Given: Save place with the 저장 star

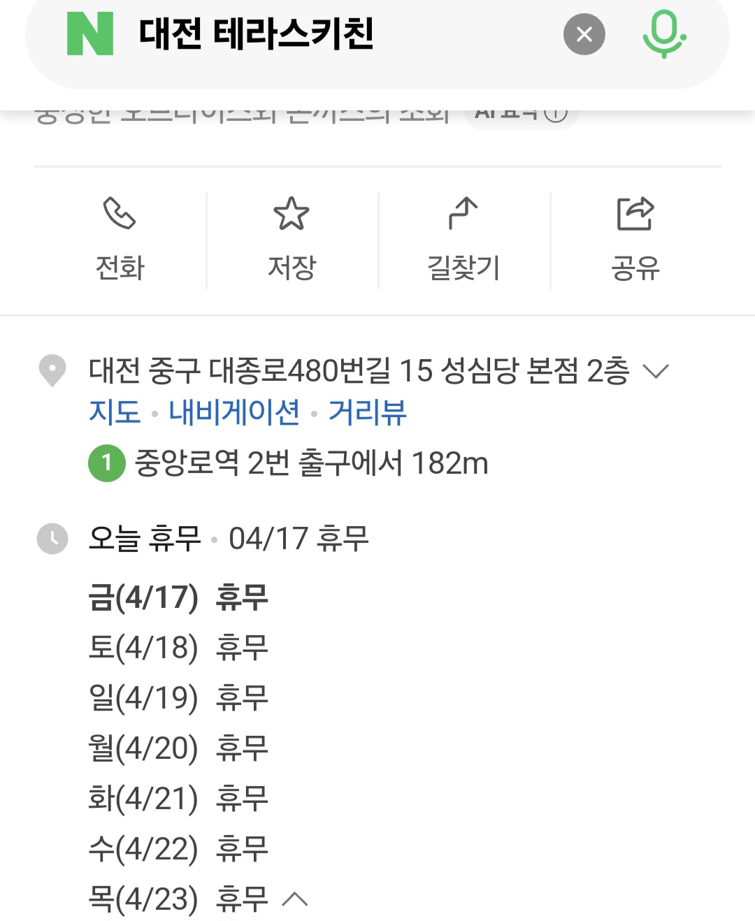Looking at the screenshot, I should 292,214.
